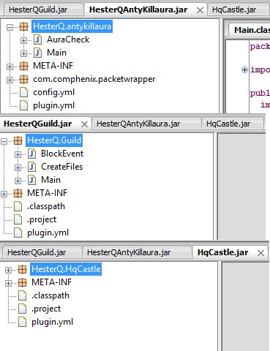Select the CreateFiles class label
The height and width of the screenshot is (351, 270).
[x=61, y=167]
